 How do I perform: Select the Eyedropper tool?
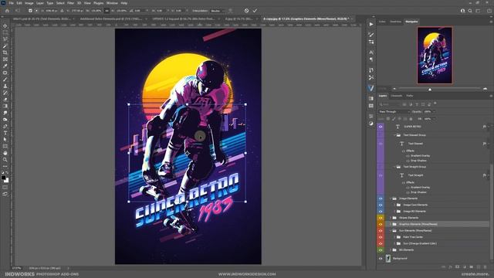pos(5,66)
